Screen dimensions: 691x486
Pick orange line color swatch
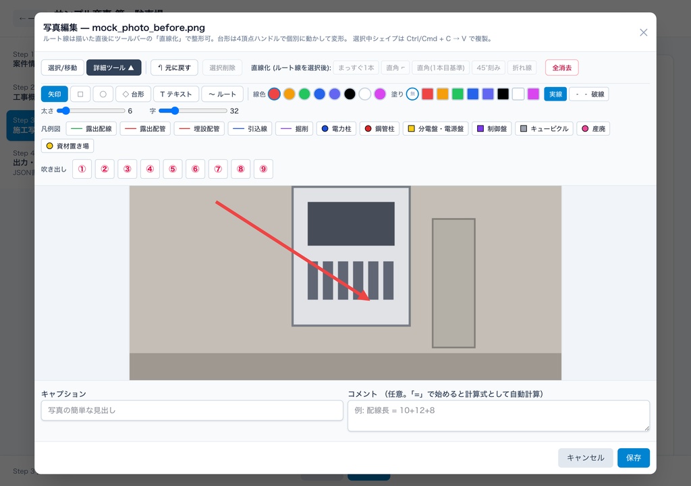pyautogui.click(x=289, y=94)
